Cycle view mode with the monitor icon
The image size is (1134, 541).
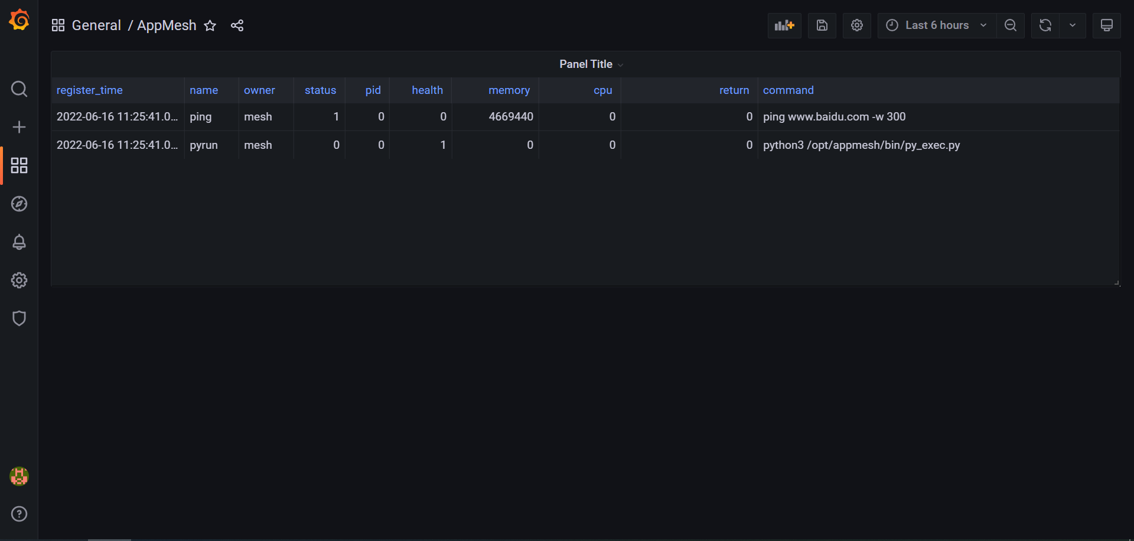pos(1107,25)
